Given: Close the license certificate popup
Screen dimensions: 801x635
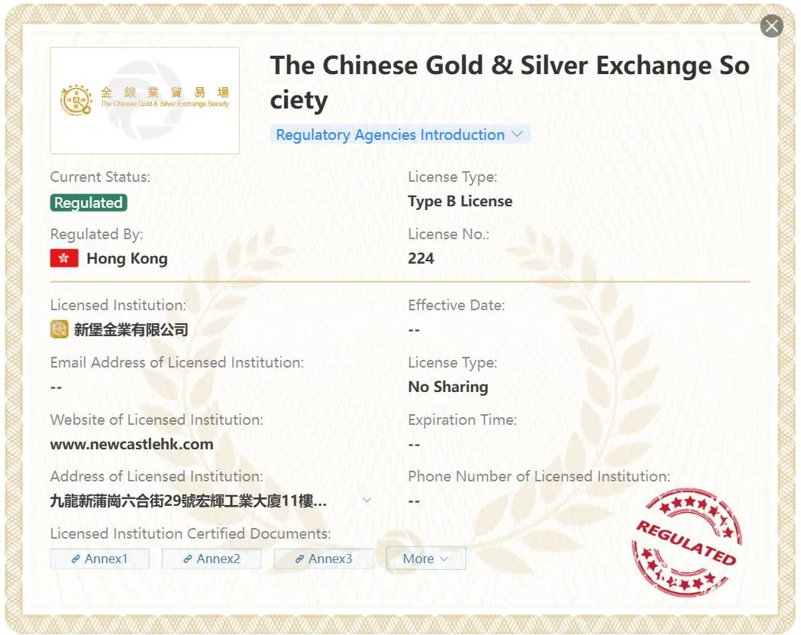Looking at the screenshot, I should pyautogui.click(x=771, y=26).
